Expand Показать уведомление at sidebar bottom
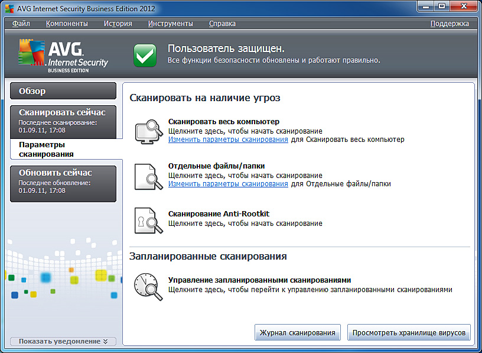This screenshot has height=353, width=482. pos(63,341)
